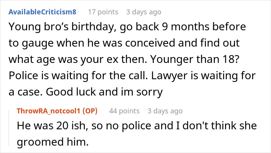
Task: Click the reply line 'groomed him.'
Action: coord(53,142)
